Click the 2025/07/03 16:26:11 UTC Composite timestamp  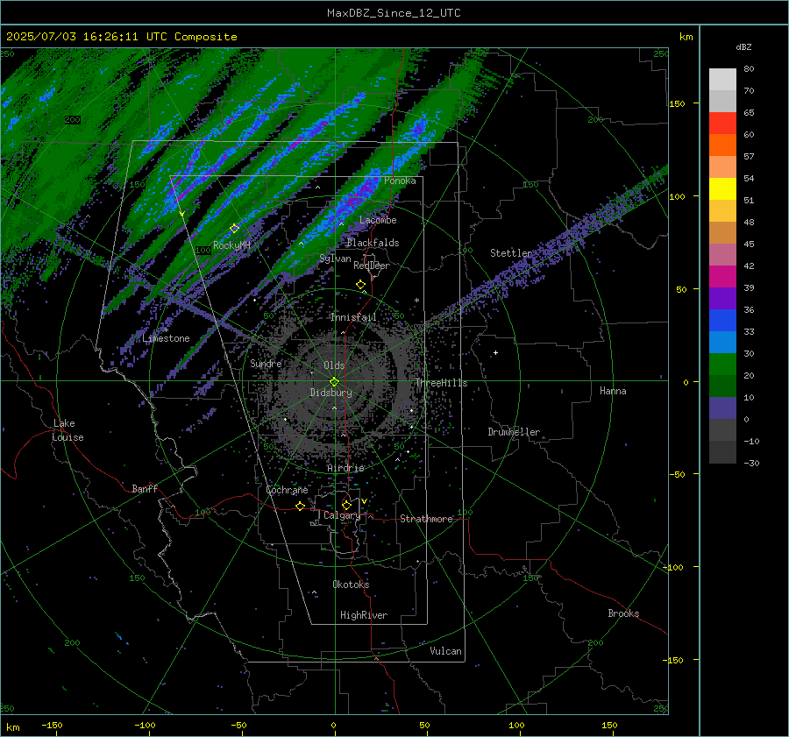tap(121, 37)
